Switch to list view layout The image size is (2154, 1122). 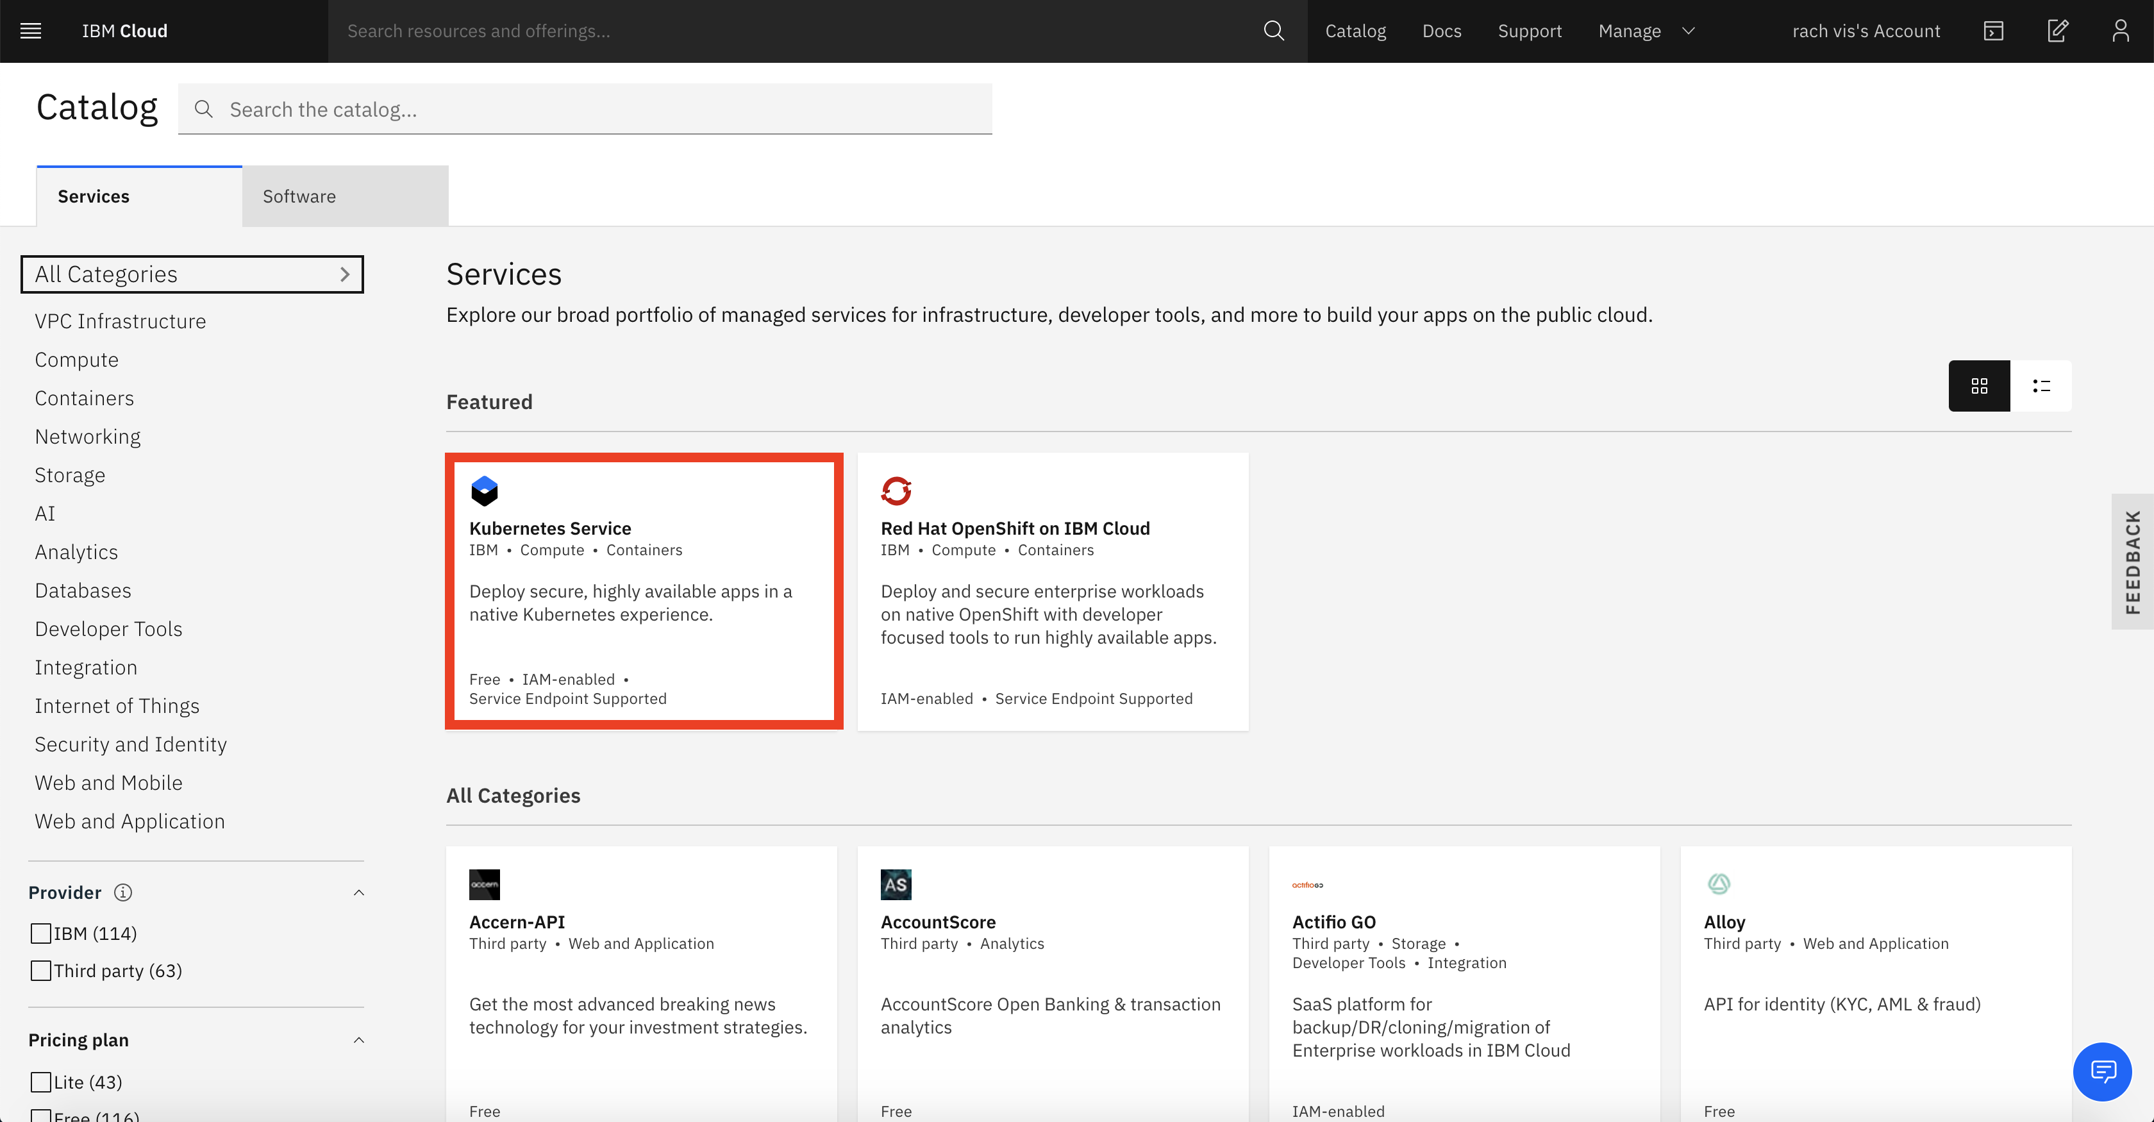point(2041,385)
